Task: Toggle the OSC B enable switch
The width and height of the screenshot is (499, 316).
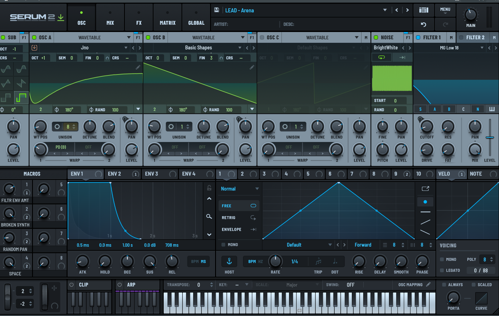Action: 148,37
